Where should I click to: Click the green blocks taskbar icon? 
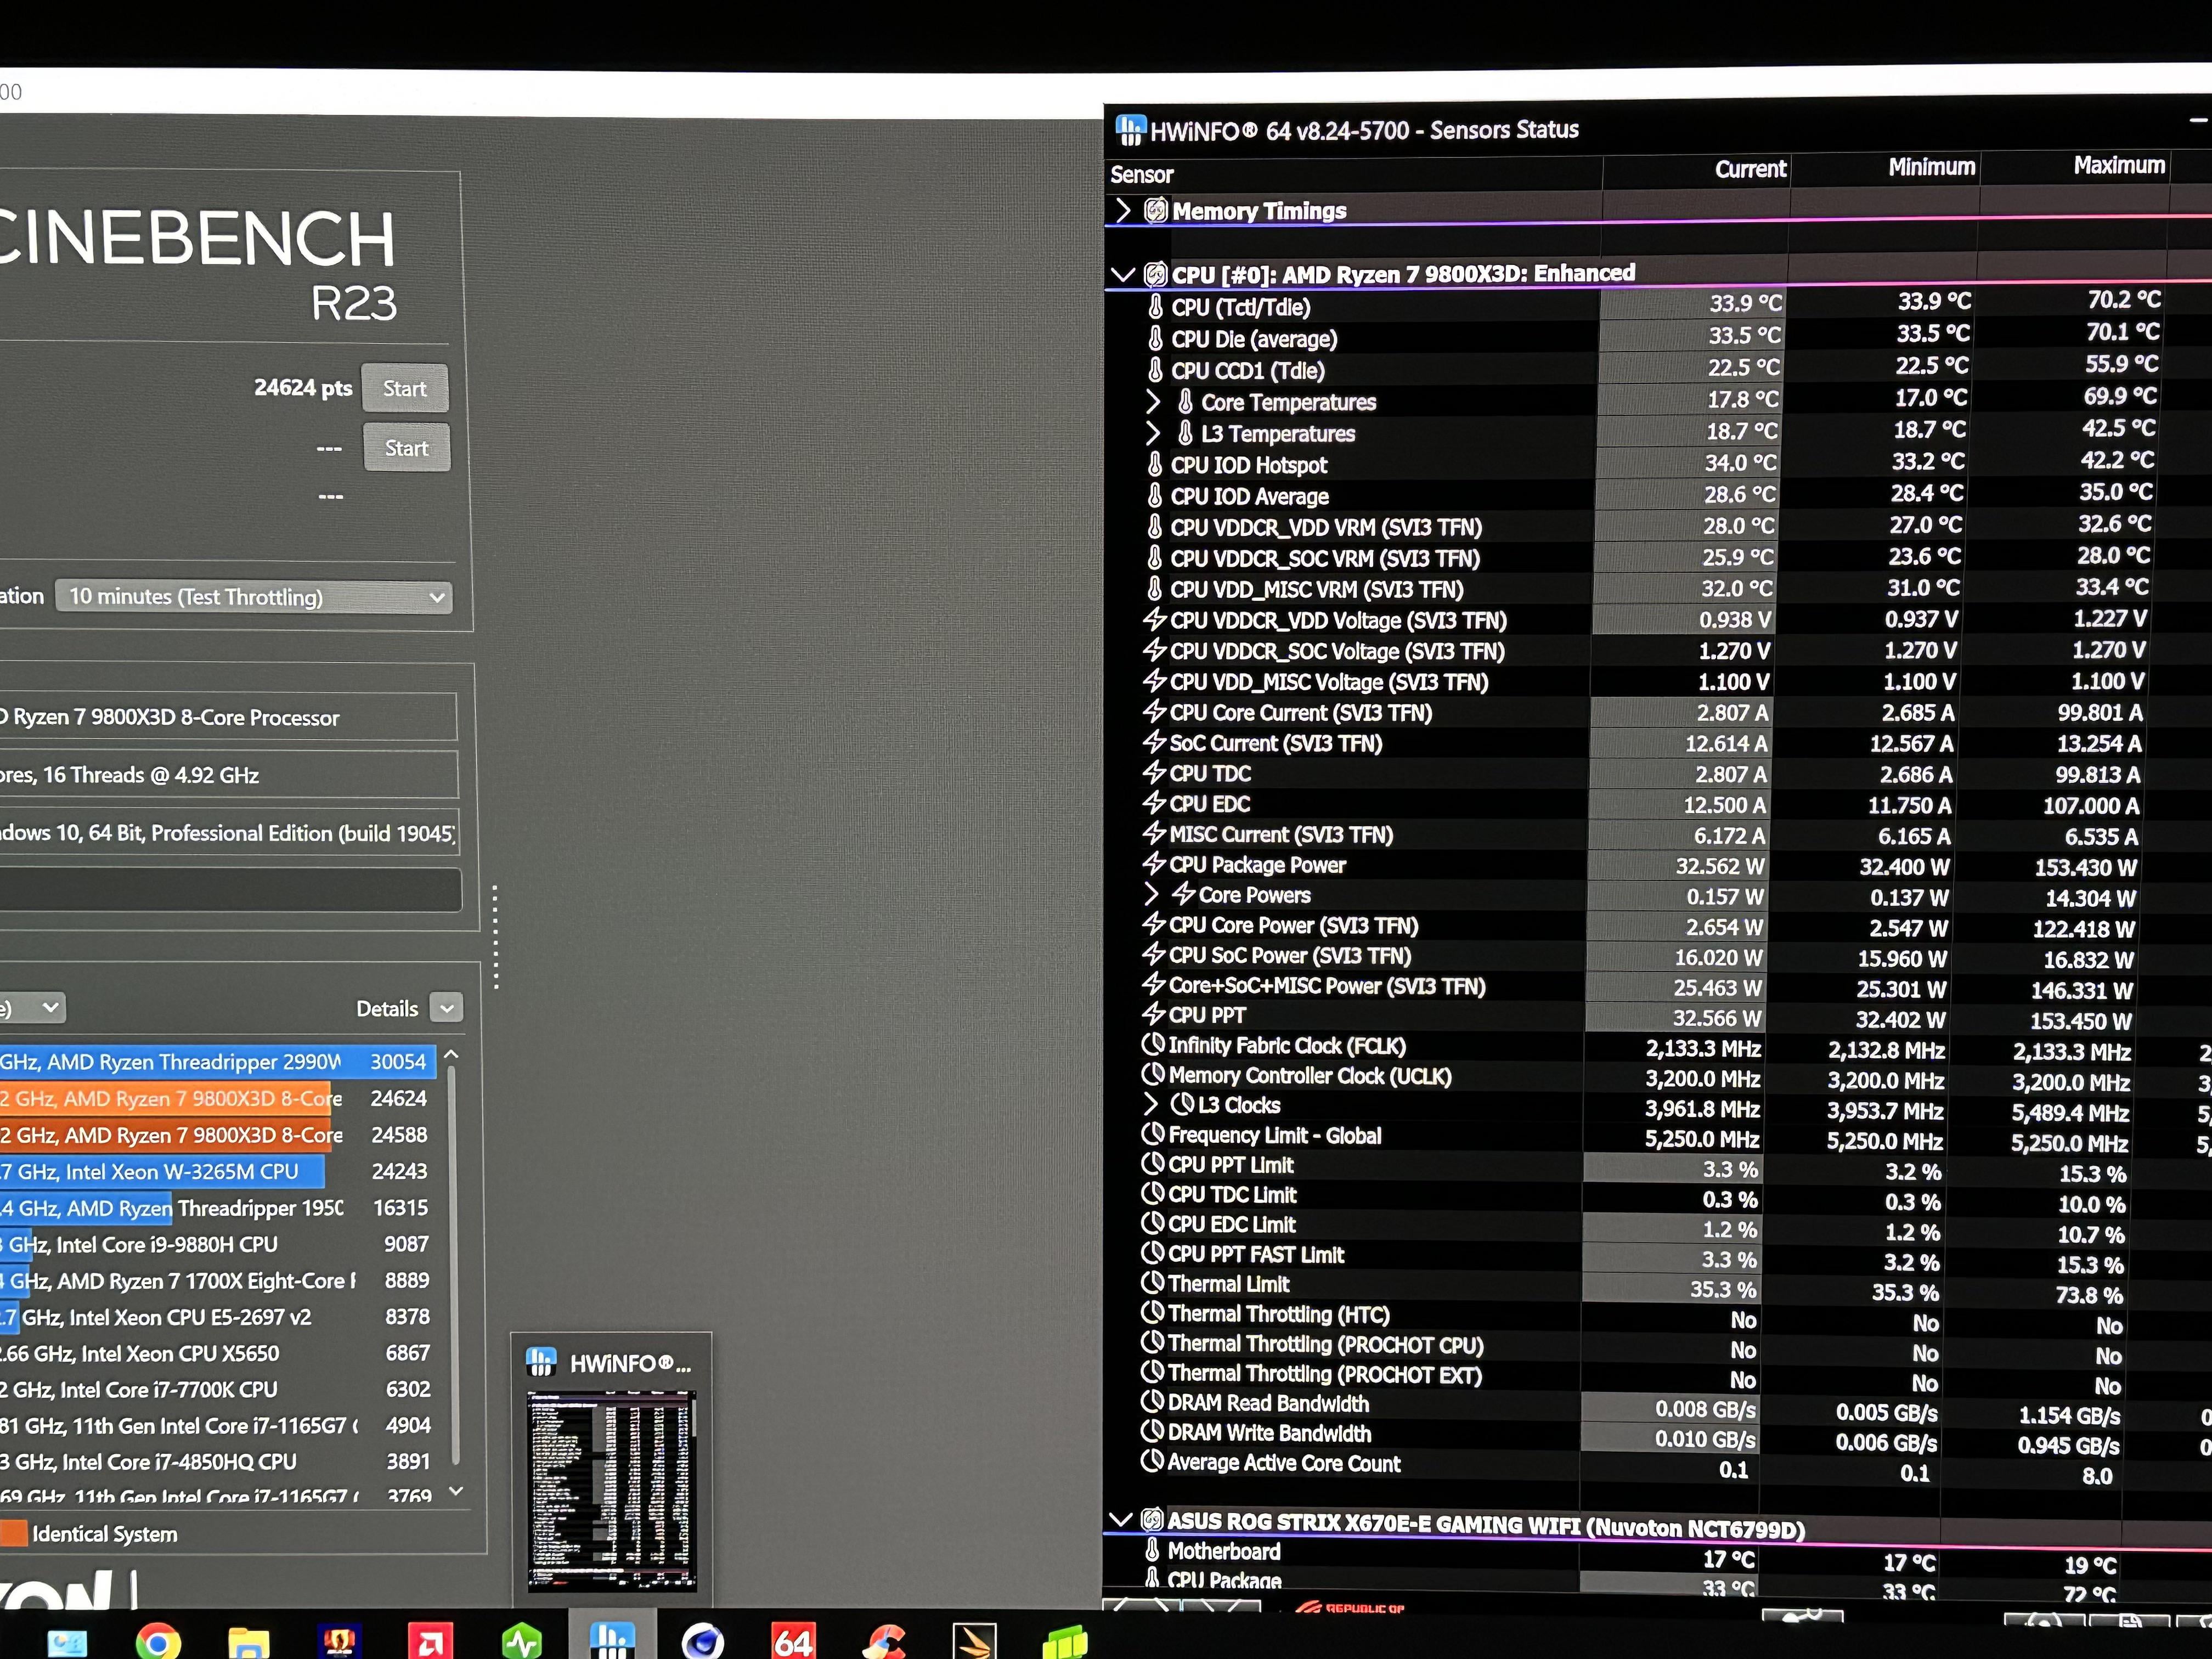[1065, 1642]
